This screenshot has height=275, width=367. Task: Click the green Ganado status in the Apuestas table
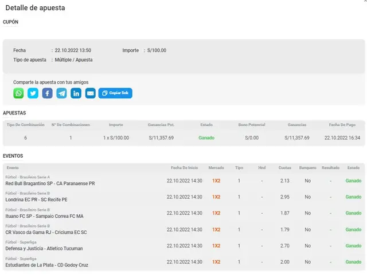click(206, 138)
